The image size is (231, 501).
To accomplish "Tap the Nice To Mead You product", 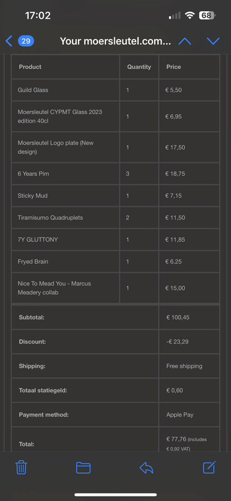I will click(x=54, y=288).
